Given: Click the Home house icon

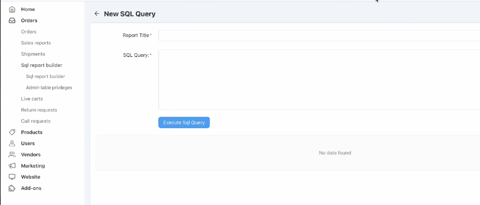Looking at the screenshot, I should 12,9.
